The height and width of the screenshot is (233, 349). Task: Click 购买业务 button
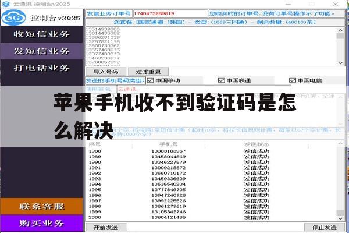click(x=42, y=223)
